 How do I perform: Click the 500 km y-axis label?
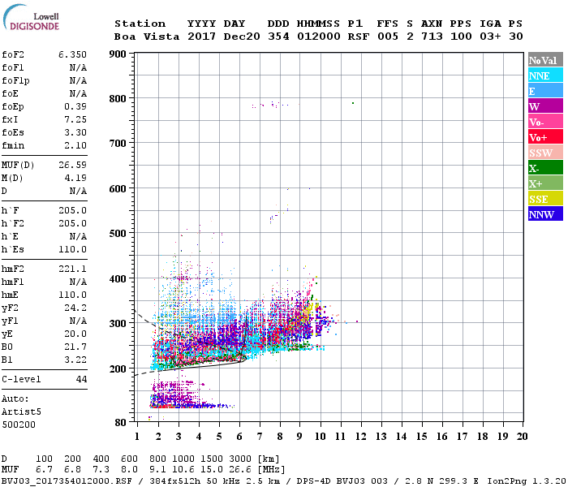tap(118, 233)
